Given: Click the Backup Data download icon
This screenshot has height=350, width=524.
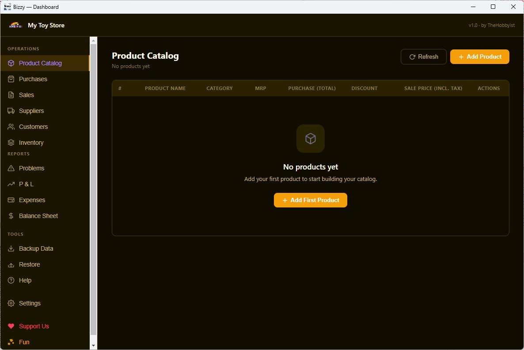Looking at the screenshot, I should pos(11,248).
